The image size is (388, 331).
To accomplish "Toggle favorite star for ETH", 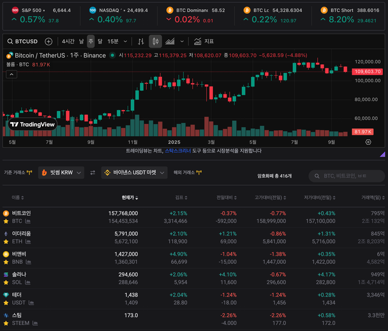I will pos(6,241).
